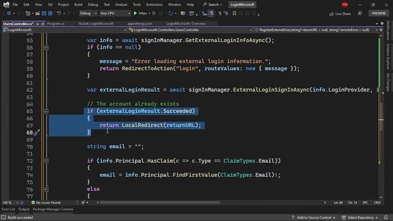Click Start Without Debugging outline play icon

coord(154,14)
